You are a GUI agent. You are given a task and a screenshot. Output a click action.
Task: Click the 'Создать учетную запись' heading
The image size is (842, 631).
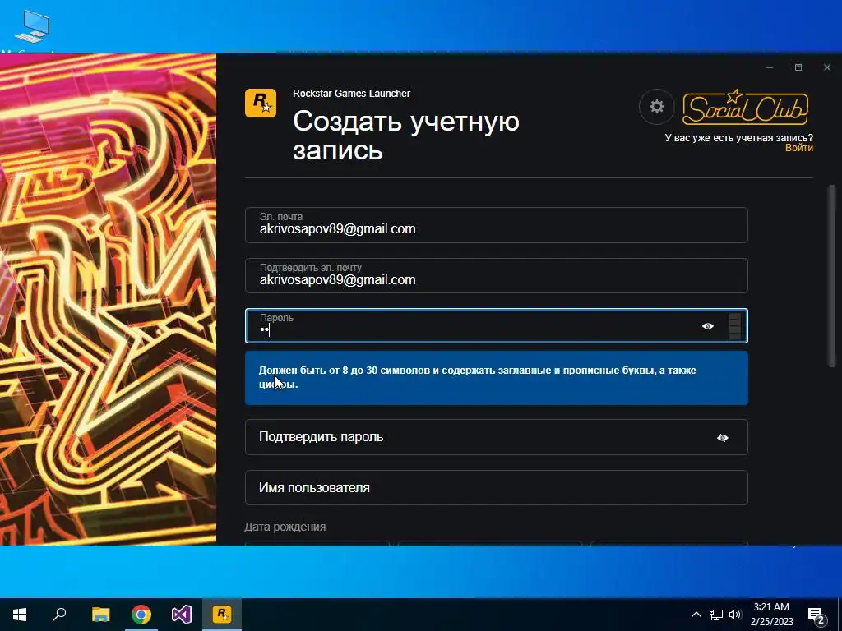pyautogui.click(x=406, y=136)
